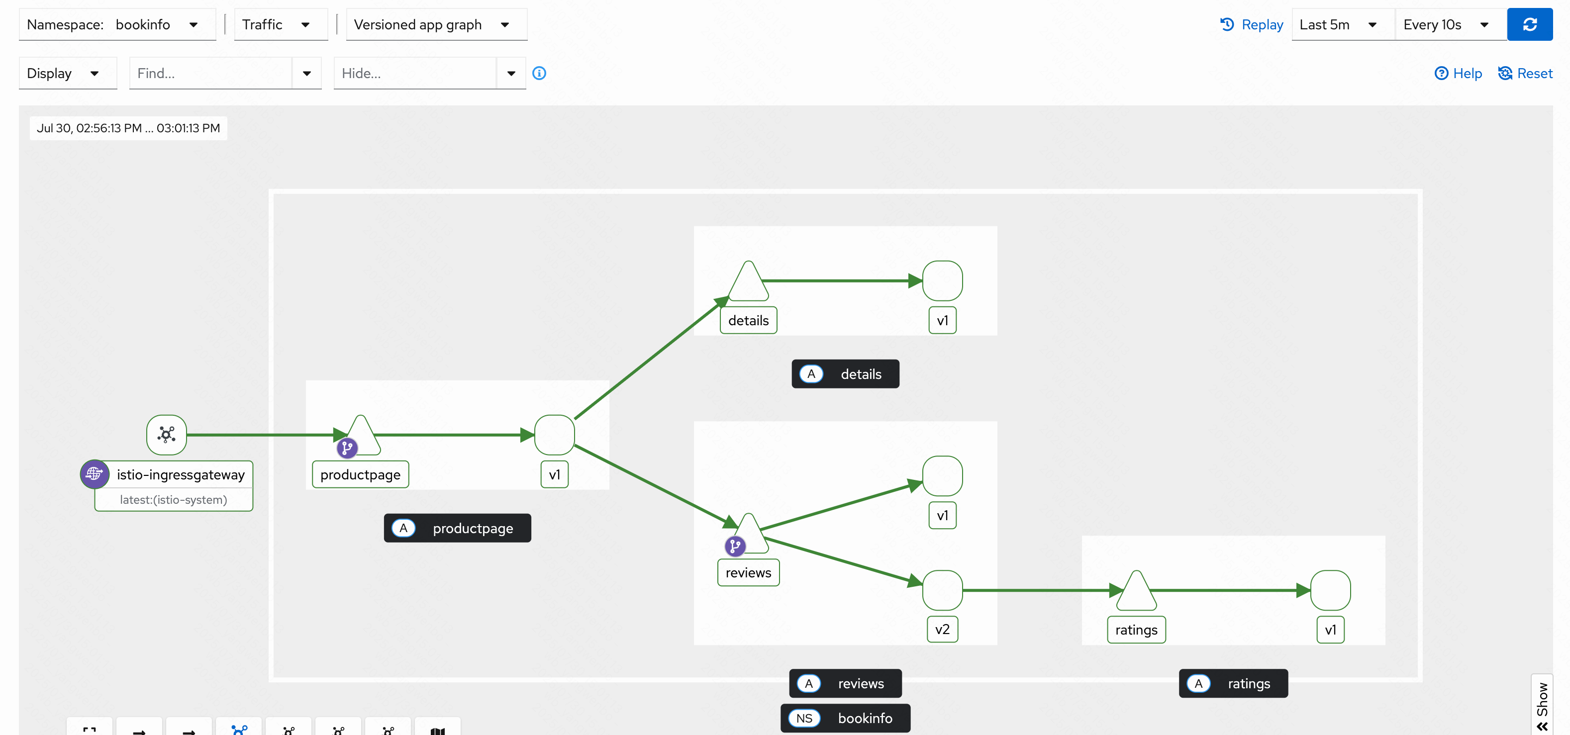Open the Display options menu
1570x735 pixels.
(x=67, y=73)
